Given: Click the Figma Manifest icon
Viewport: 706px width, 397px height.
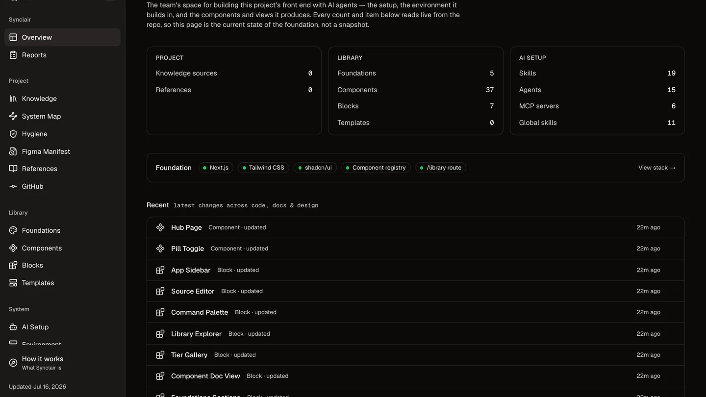Looking at the screenshot, I should coord(13,151).
